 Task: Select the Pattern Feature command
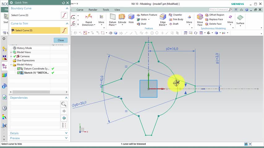coord(147,15)
